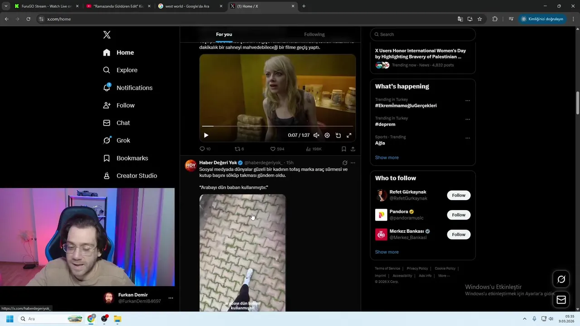Click Kimliğinizi doğrulayın profile button
The image size is (580, 326).
pos(542,19)
